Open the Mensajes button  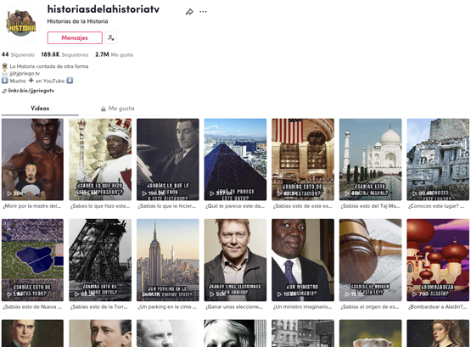click(x=75, y=38)
